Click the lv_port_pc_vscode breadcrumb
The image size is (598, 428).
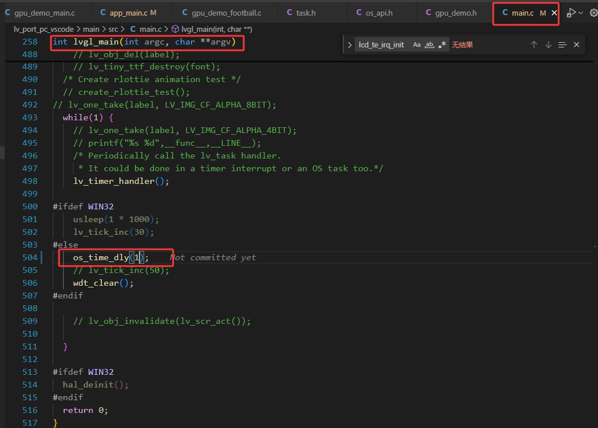[43, 29]
